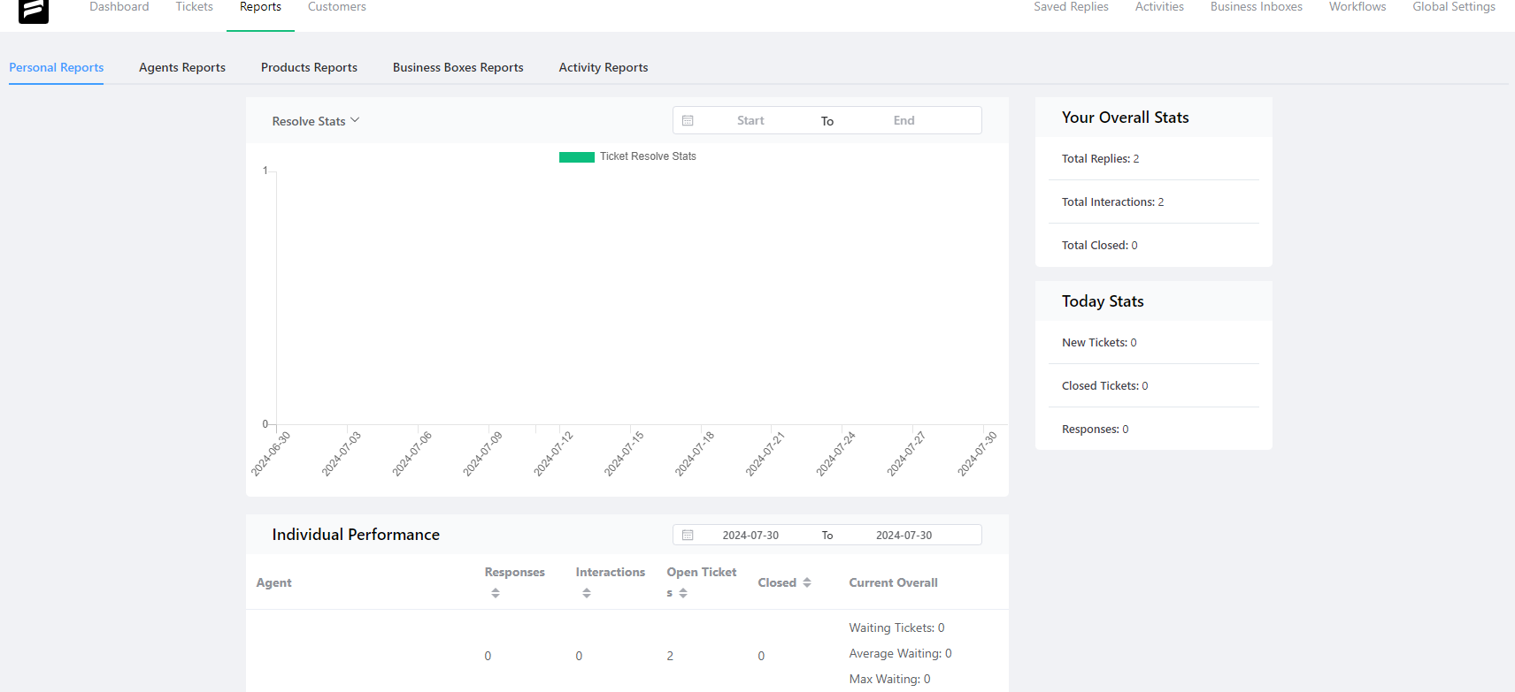Switch to Activity Reports tab
Viewport: 1515px width, 692px height.
[x=604, y=67]
